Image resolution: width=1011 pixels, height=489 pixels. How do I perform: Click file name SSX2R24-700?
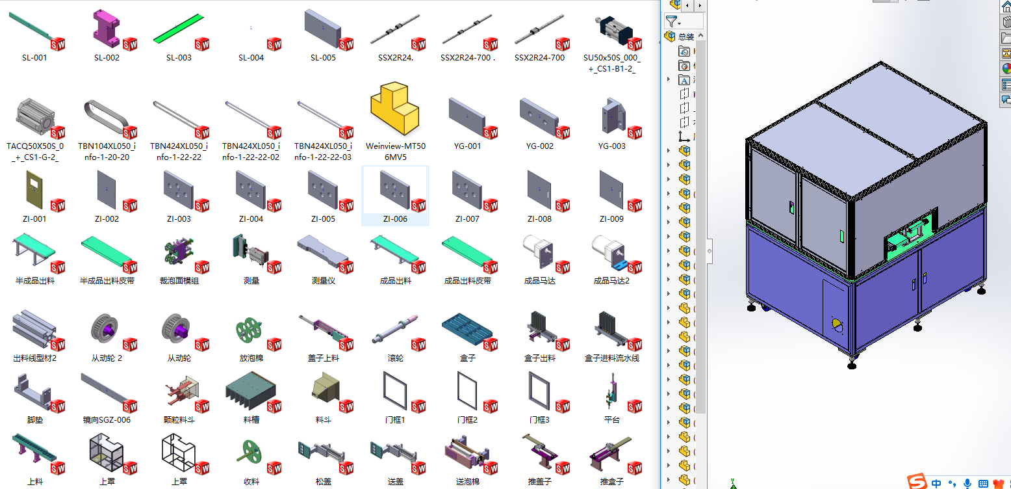click(539, 57)
